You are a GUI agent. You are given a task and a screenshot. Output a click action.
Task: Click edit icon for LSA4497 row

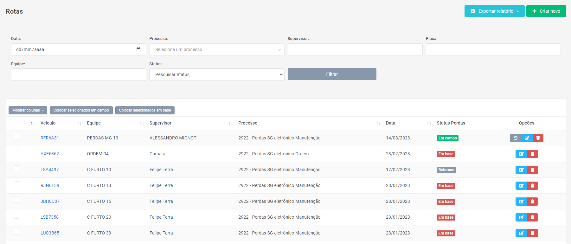pyautogui.click(x=521, y=170)
